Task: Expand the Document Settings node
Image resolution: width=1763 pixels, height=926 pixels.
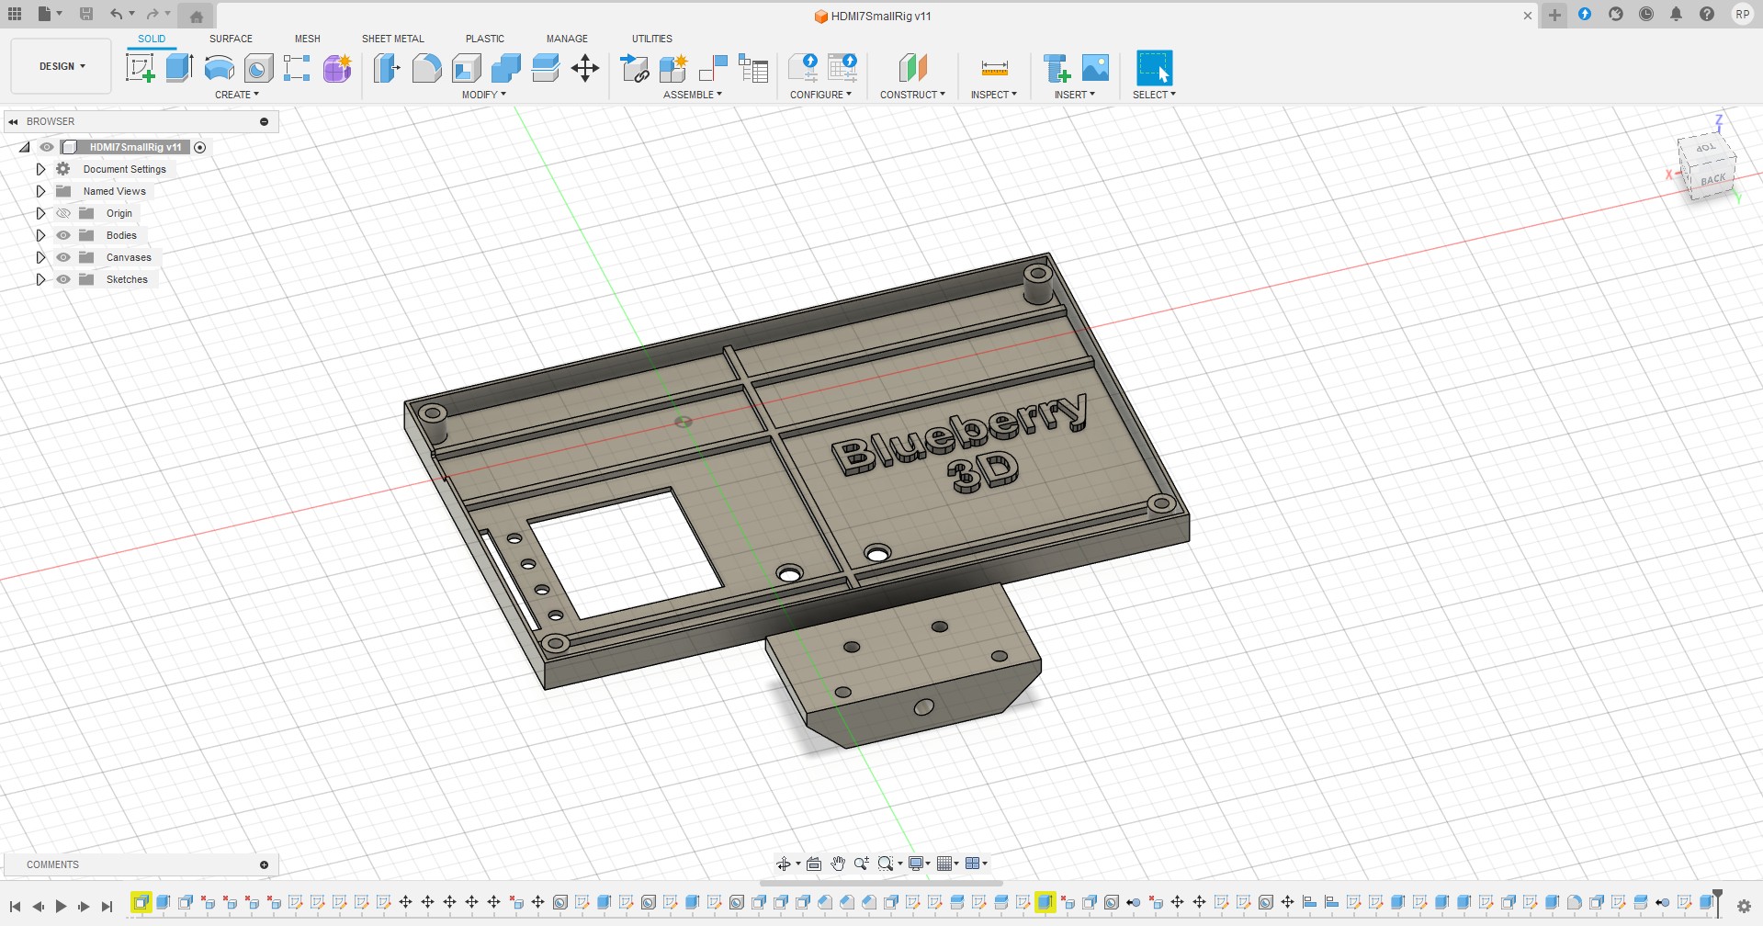Action: 40,169
